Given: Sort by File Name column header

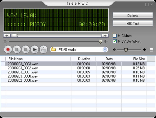Looking at the screenshot, I should (38, 59).
